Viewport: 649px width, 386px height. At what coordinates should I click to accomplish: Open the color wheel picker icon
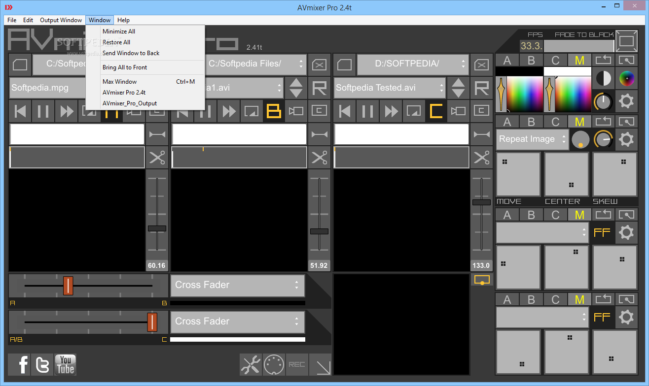pos(627,78)
